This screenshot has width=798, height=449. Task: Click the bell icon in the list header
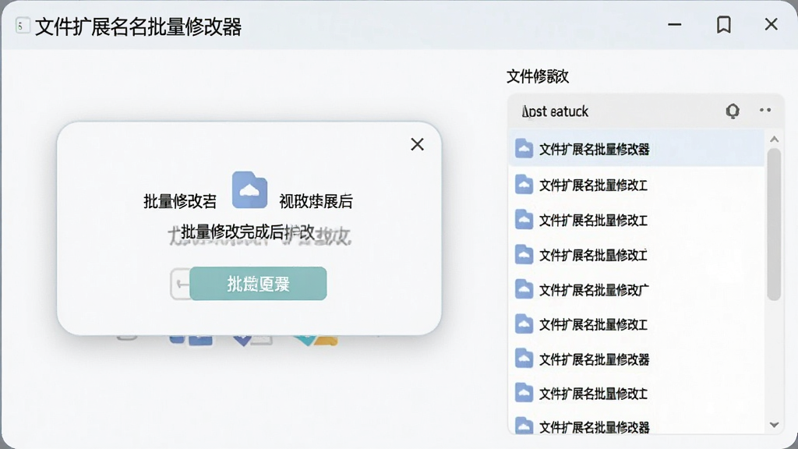733,111
